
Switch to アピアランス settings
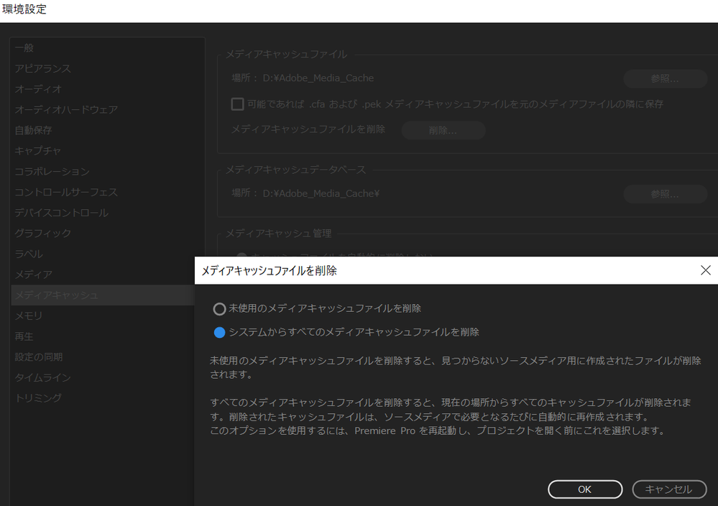(x=40, y=68)
